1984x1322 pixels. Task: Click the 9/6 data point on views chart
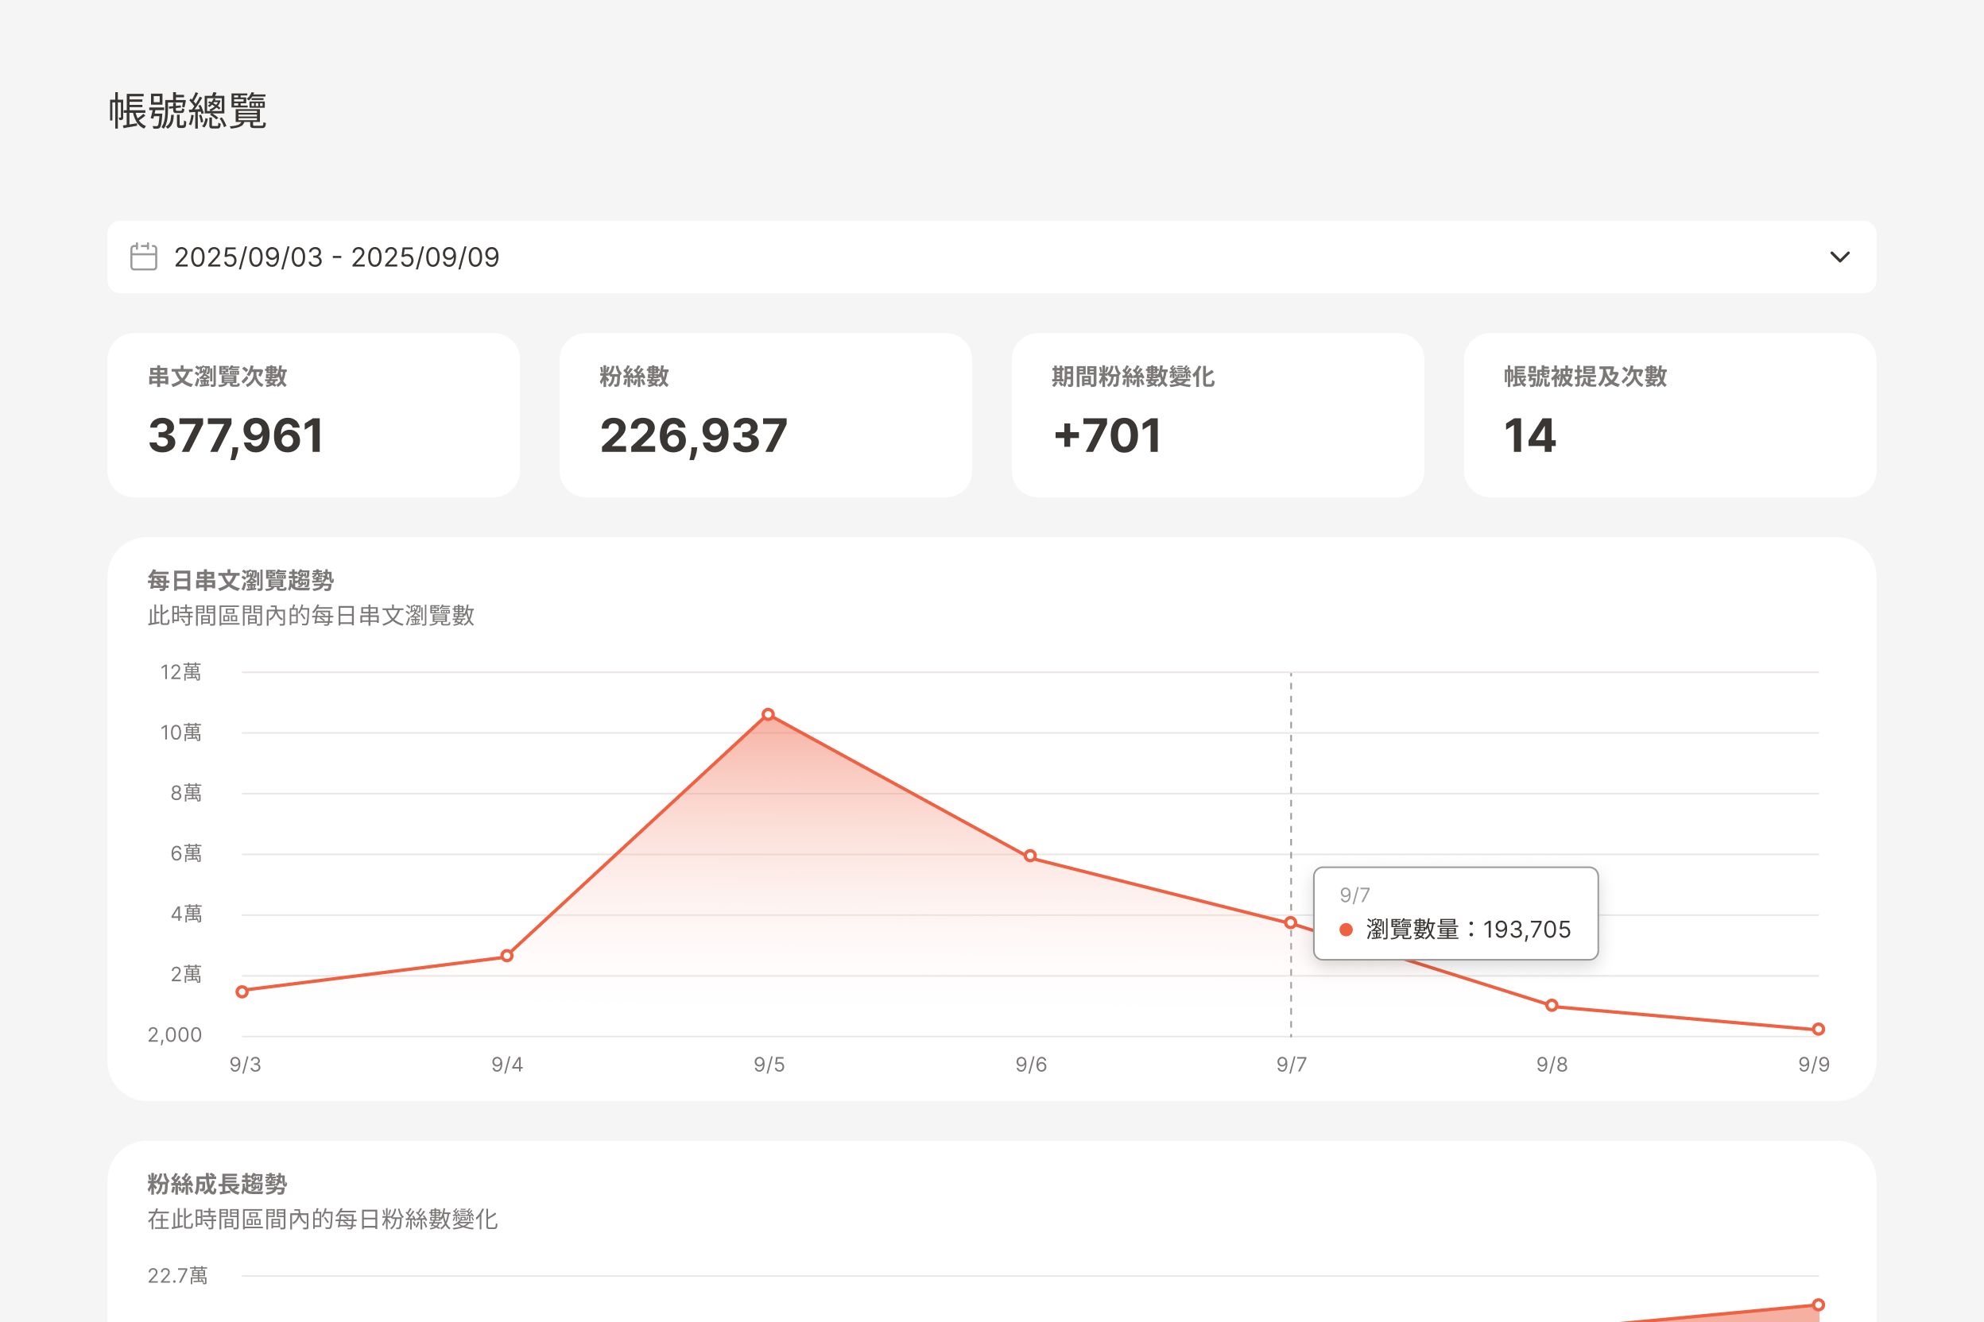pyautogui.click(x=1030, y=856)
